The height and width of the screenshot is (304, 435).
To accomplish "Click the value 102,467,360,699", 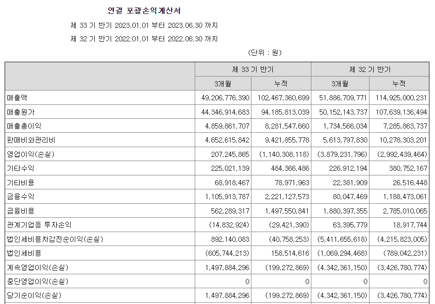I will point(283,98).
